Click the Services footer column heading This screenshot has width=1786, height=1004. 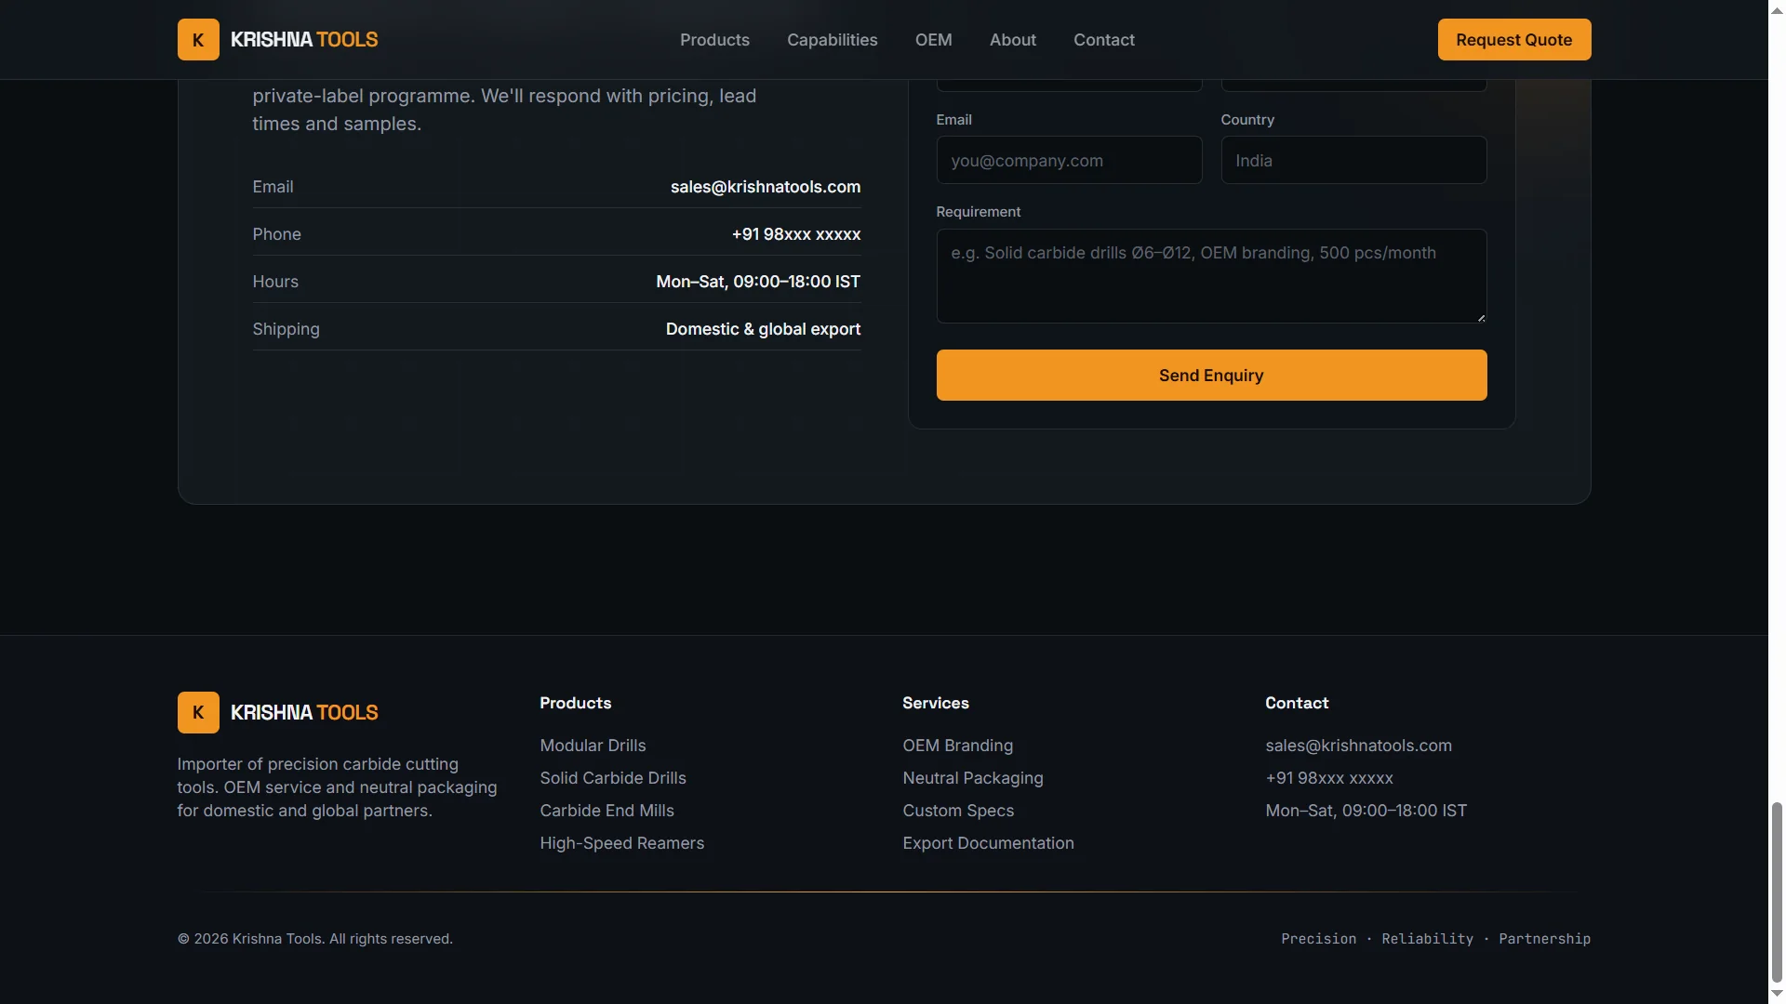[935, 703]
